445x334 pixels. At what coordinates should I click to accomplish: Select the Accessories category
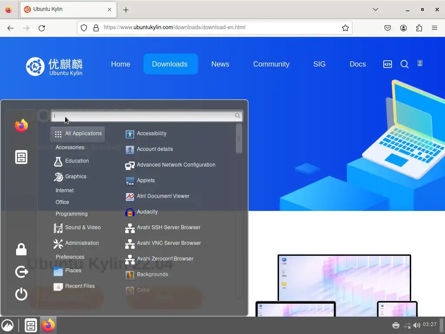[x=70, y=147]
